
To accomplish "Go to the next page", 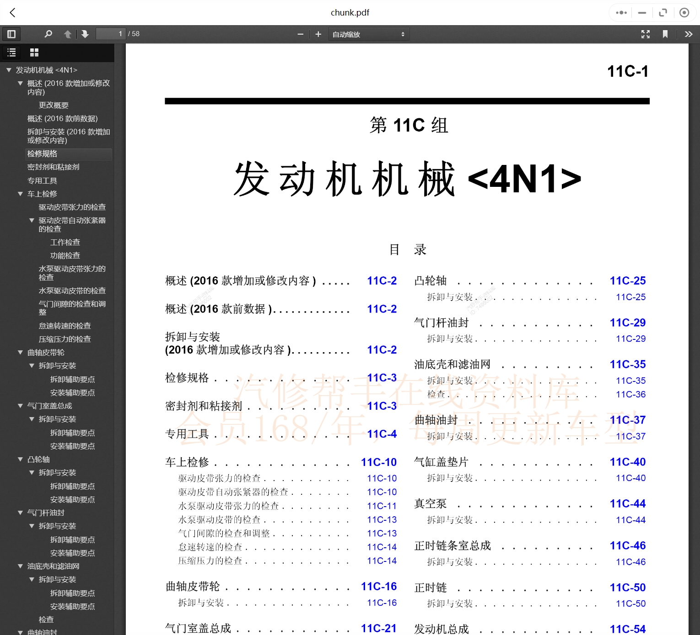I will coord(85,34).
